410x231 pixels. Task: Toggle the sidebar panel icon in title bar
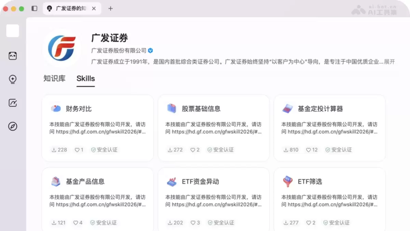[x=34, y=9]
